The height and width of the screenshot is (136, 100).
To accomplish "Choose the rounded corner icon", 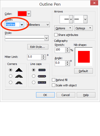I will click(19, 76).
